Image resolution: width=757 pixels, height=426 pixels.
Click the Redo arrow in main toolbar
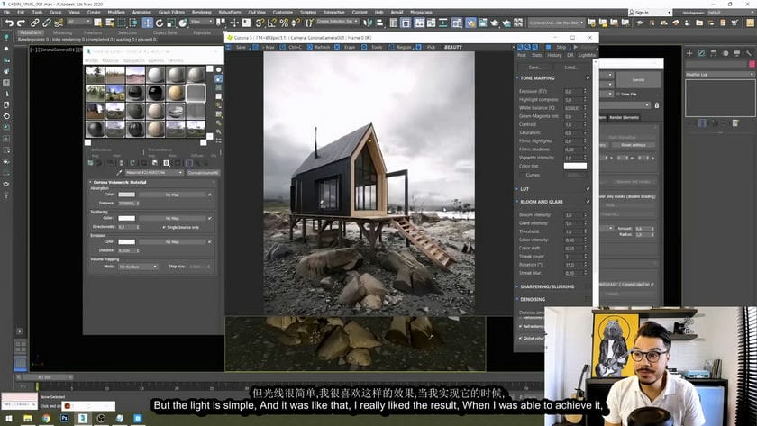click(x=21, y=23)
